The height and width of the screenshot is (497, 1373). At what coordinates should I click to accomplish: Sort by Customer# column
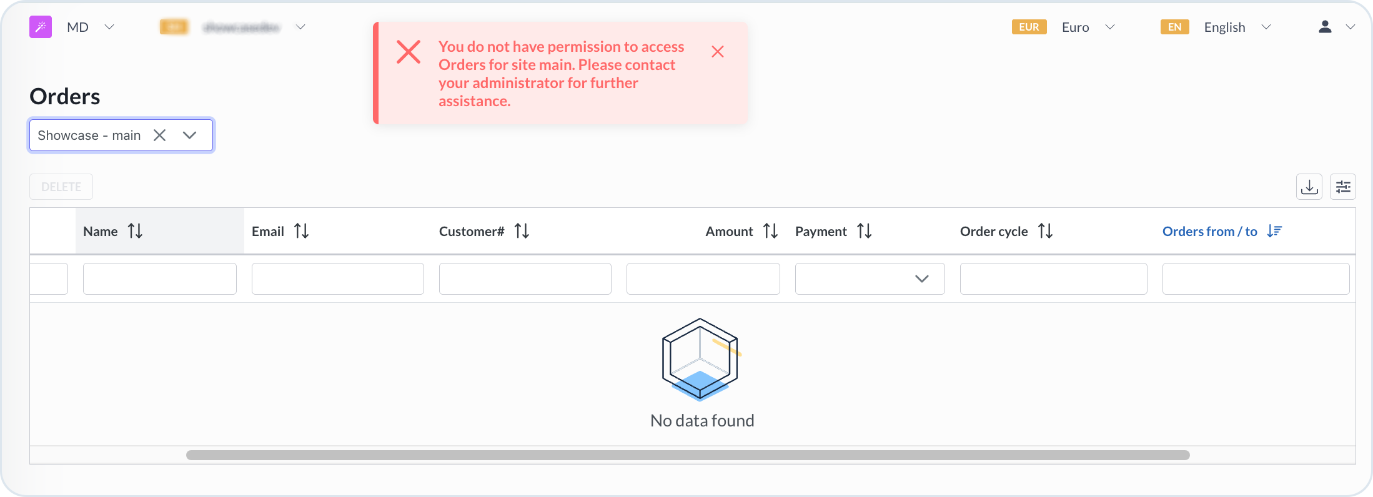coord(522,231)
